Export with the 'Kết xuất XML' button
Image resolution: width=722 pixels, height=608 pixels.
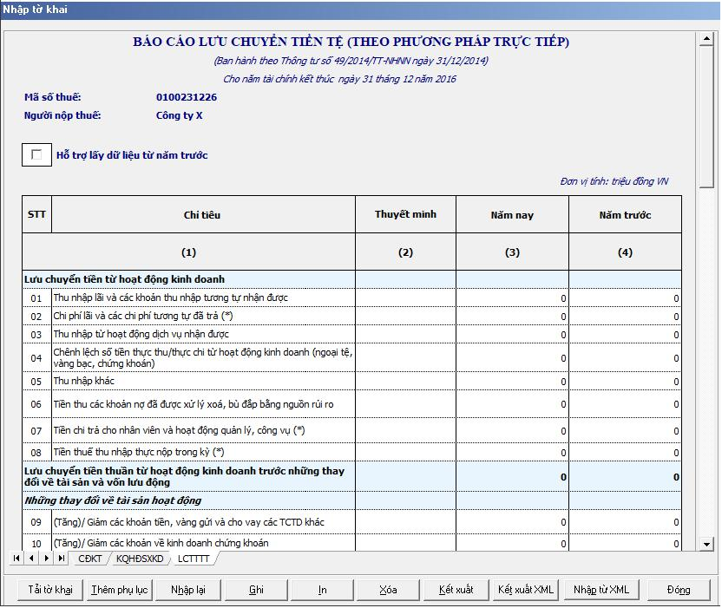(x=525, y=590)
